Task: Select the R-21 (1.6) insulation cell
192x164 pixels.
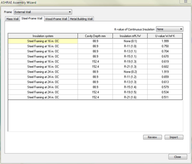Action: (130, 97)
